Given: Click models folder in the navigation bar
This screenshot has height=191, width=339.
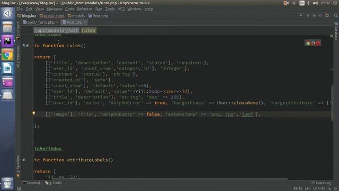Looking at the screenshot, I should [76, 16].
